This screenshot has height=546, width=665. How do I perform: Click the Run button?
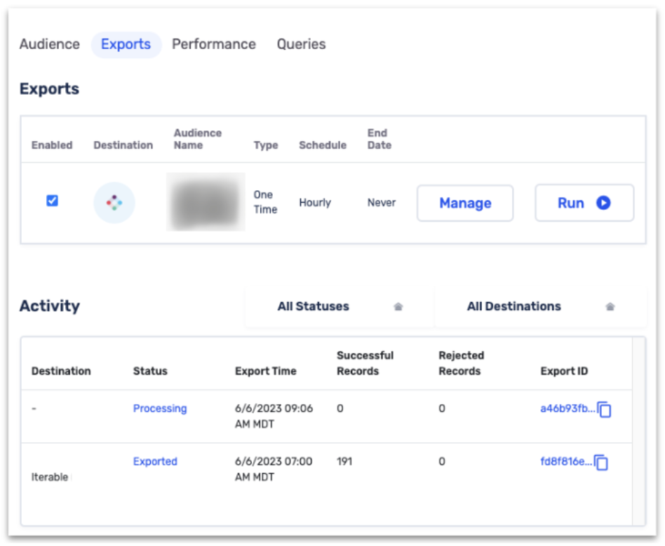pos(584,203)
